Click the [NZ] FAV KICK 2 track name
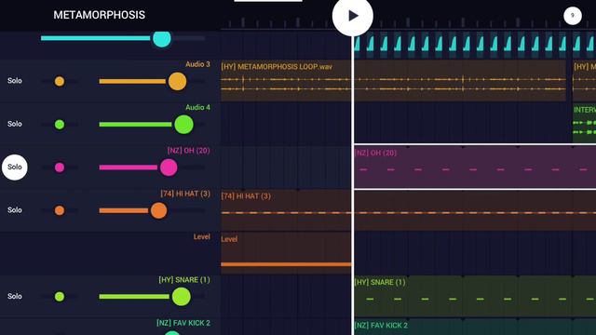 (x=183, y=323)
